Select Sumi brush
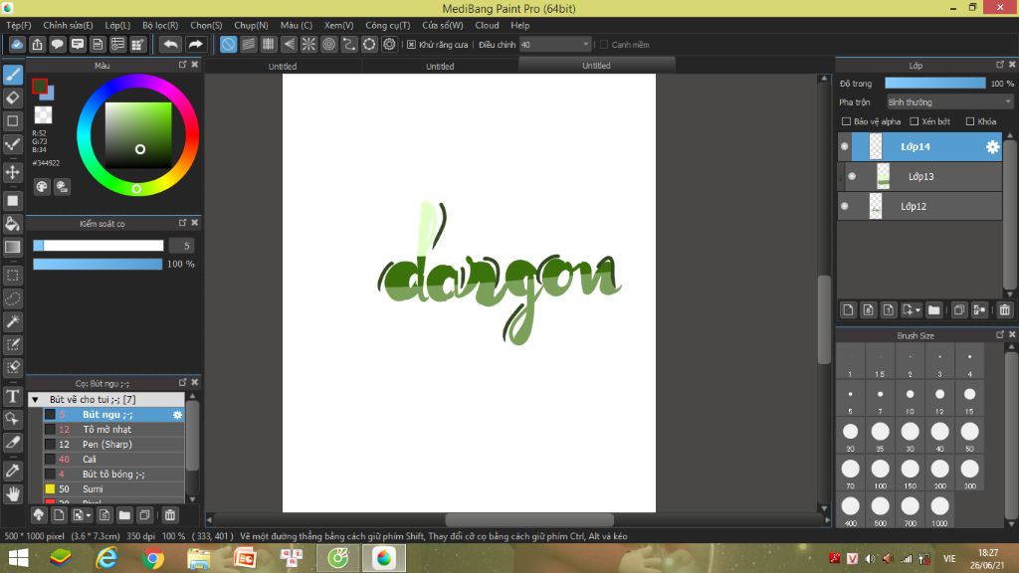Screen dimensions: 1019x573 click(x=113, y=489)
